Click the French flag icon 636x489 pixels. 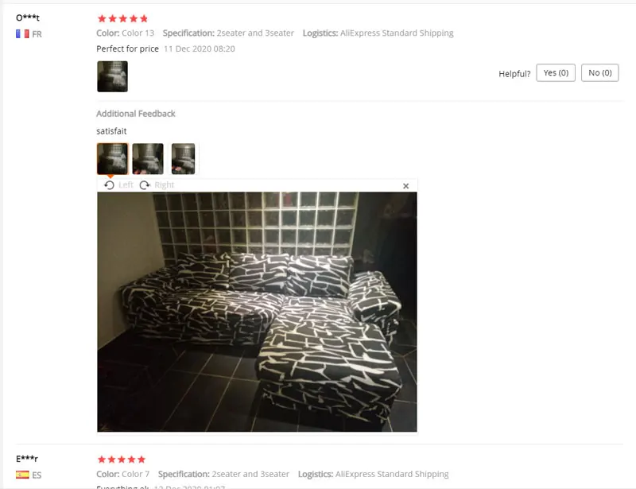point(22,34)
